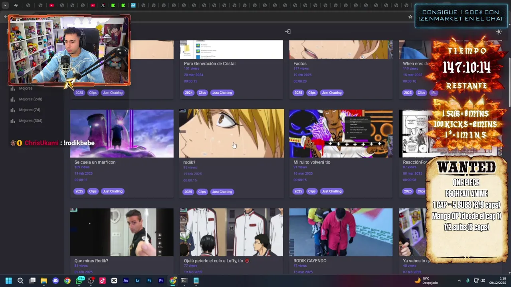Open Adobe Photoshop from the taskbar
511x287 pixels.
click(149, 281)
